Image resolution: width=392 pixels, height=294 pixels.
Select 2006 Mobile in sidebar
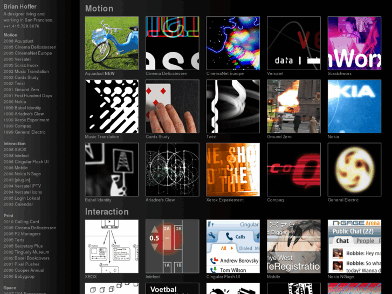[16, 168]
